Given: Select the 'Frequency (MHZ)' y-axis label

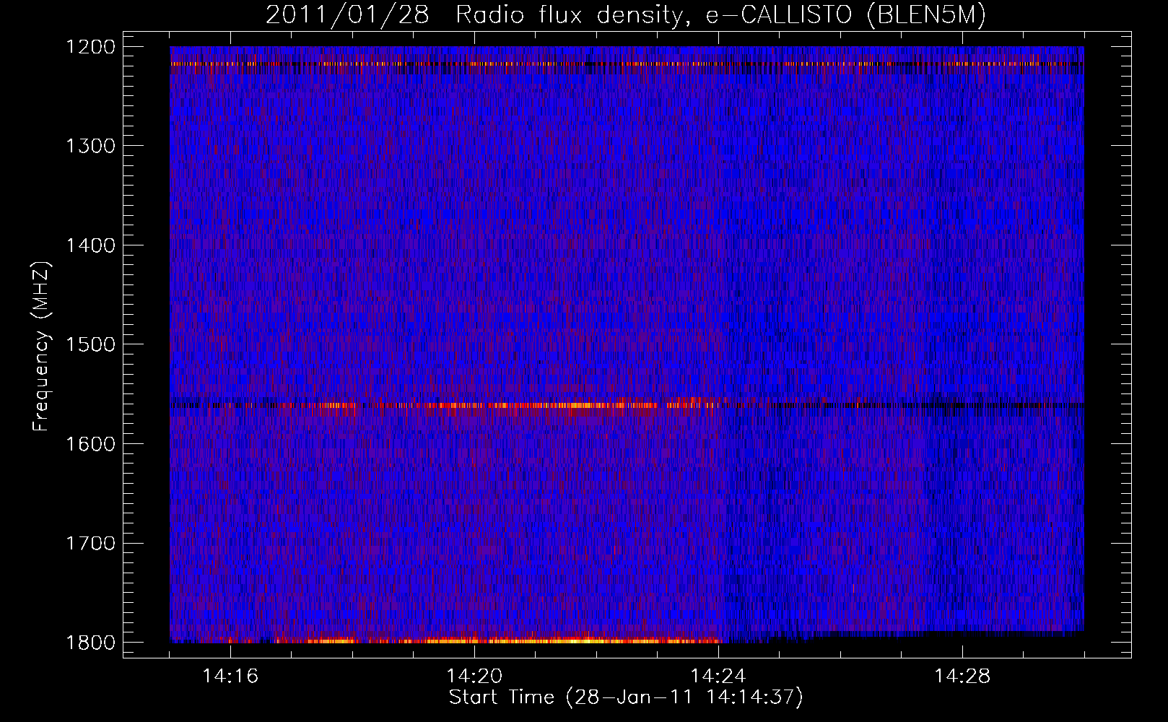Looking at the screenshot, I should click(42, 347).
